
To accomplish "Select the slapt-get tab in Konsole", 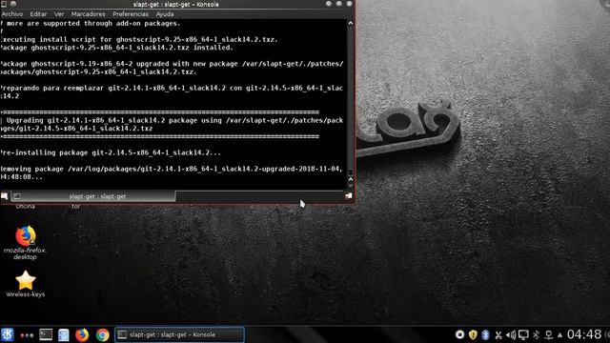I will (x=93, y=196).
